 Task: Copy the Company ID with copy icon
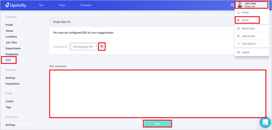point(102,47)
